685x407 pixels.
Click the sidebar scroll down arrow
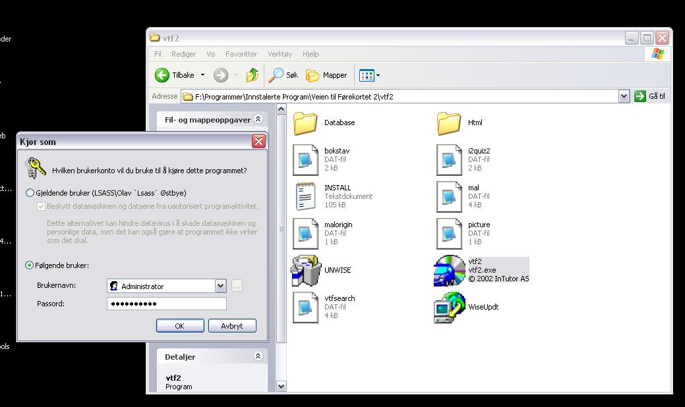pos(281,387)
